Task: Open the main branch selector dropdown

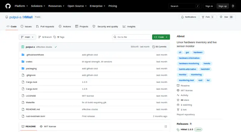Action: 27,37
